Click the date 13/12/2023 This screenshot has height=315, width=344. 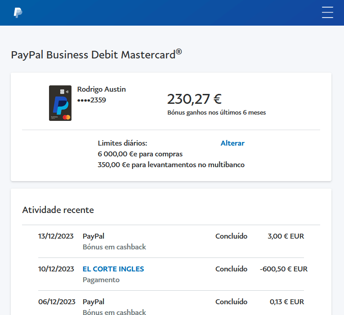point(56,236)
